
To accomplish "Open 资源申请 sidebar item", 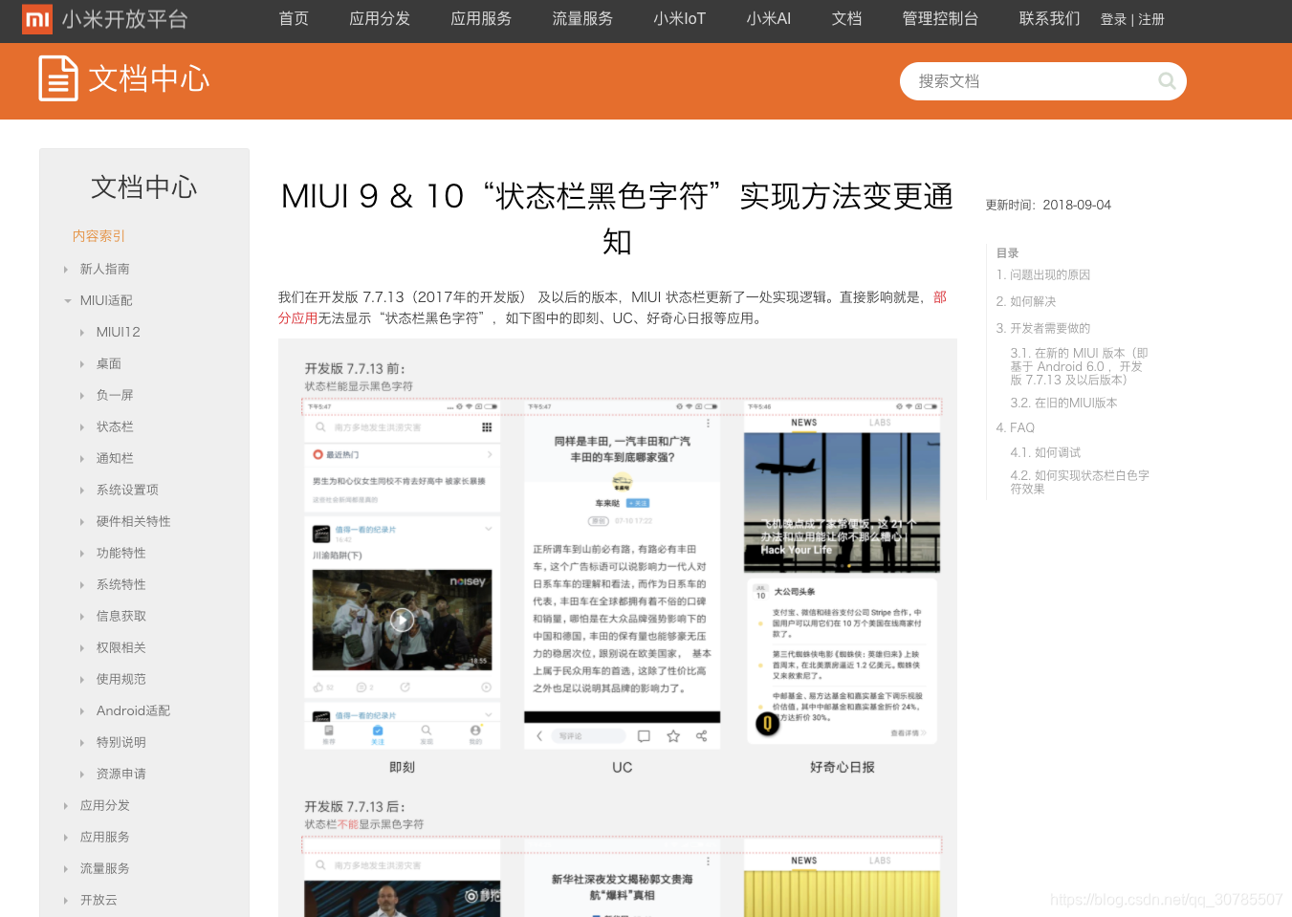I will click(121, 774).
